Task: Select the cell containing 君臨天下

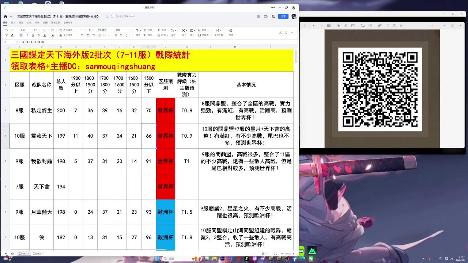Action: (41, 136)
